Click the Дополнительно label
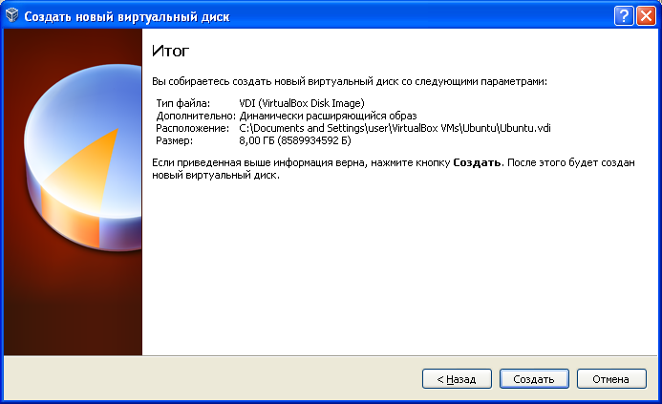 [196, 117]
